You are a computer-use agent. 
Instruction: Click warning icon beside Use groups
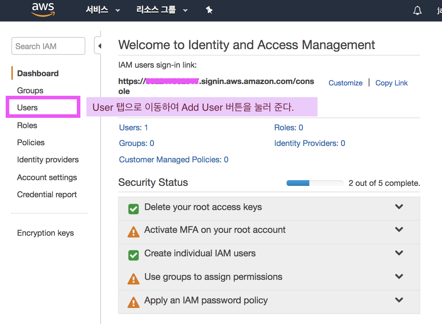(133, 278)
